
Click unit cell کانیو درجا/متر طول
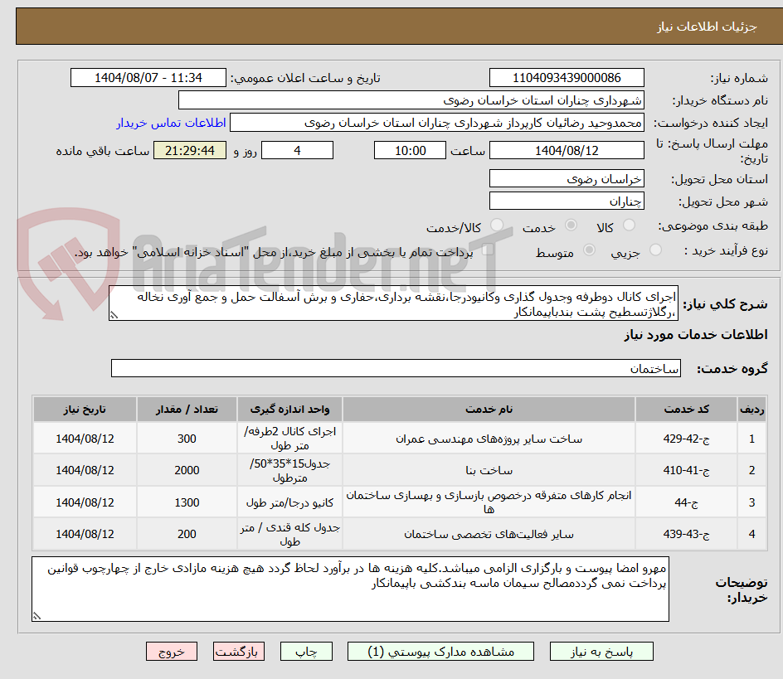click(x=289, y=502)
